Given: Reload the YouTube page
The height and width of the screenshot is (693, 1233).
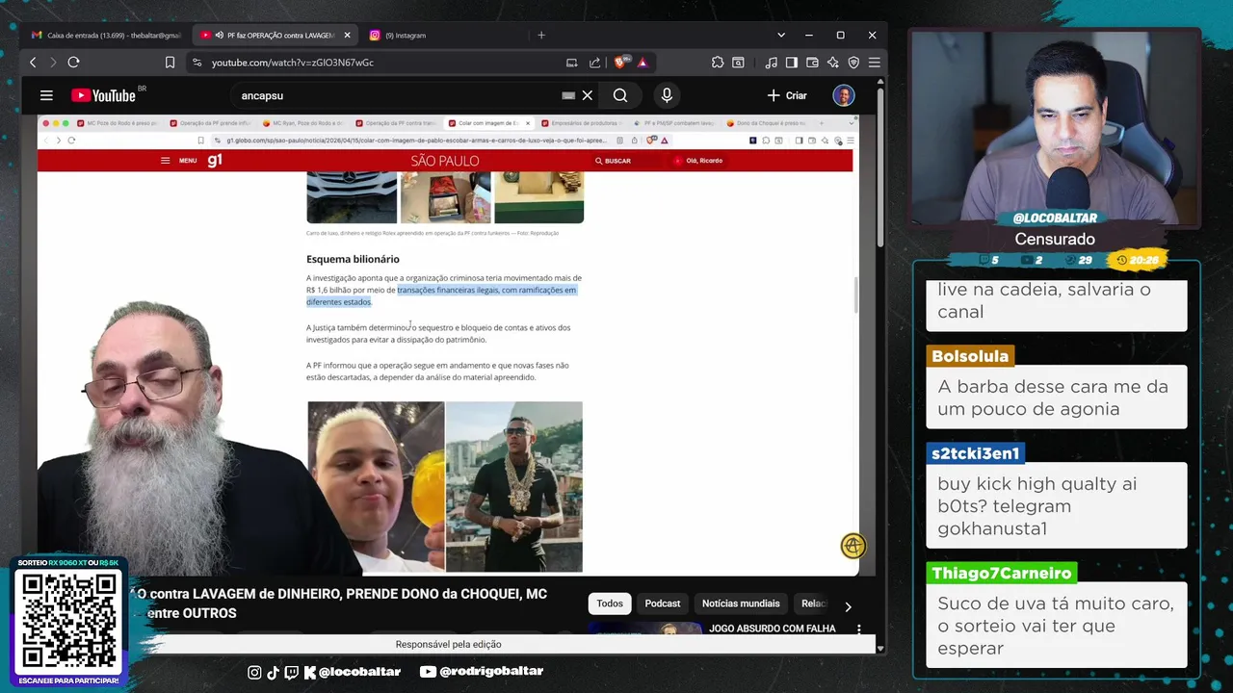Looking at the screenshot, I should pyautogui.click(x=73, y=63).
